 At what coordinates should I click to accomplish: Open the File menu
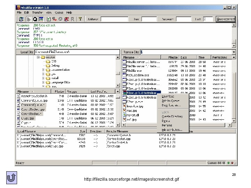[19, 13]
